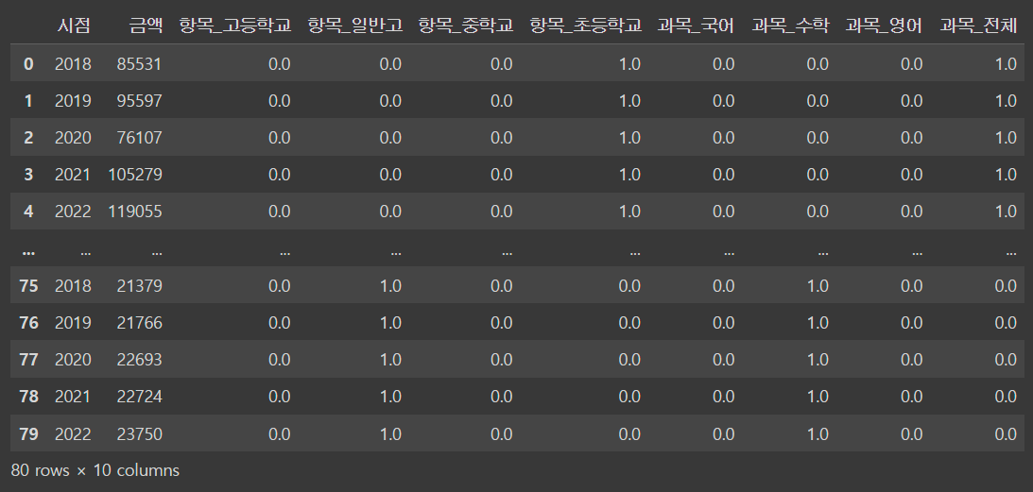Click the 항목_중학교 column header
The width and height of the screenshot is (1033, 492).
click(466, 25)
